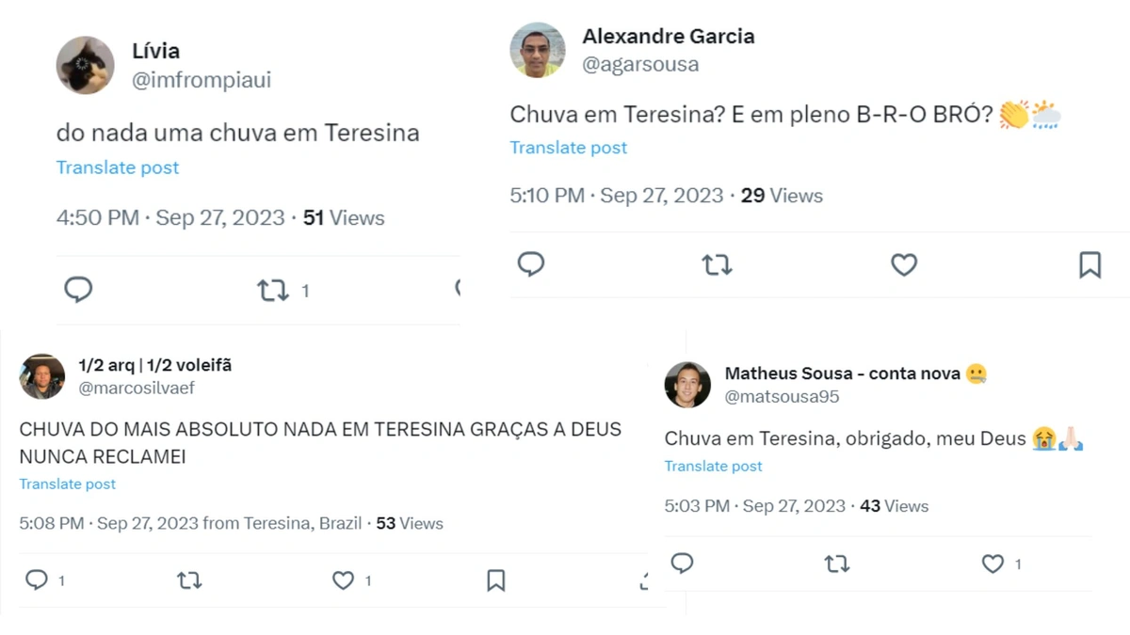
Task: Bookmark Alexandre Garcia's tweet
Action: [1090, 265]
